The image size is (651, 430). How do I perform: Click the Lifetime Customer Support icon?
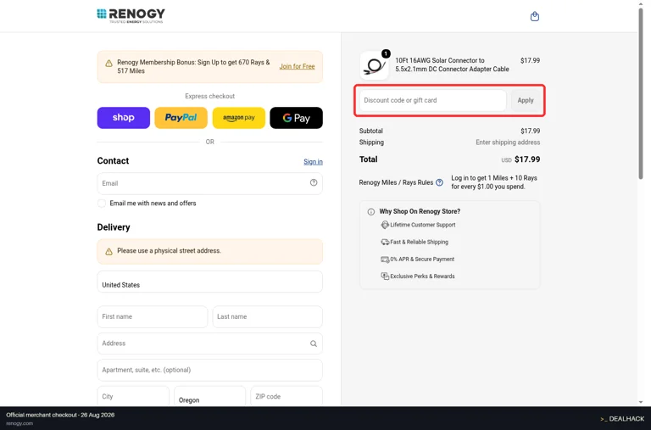(x=385, y=225)
